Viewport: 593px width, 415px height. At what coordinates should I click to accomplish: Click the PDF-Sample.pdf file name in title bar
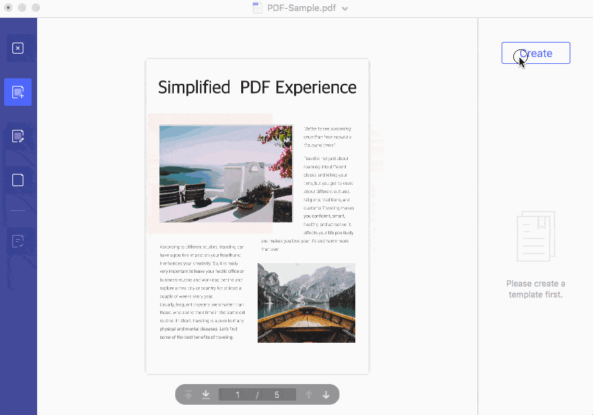(302, 8)
